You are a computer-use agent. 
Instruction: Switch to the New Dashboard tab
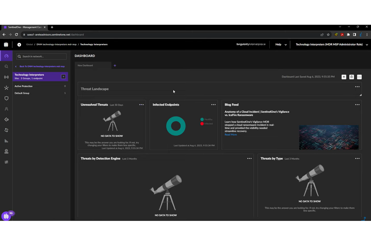point(85,65)
